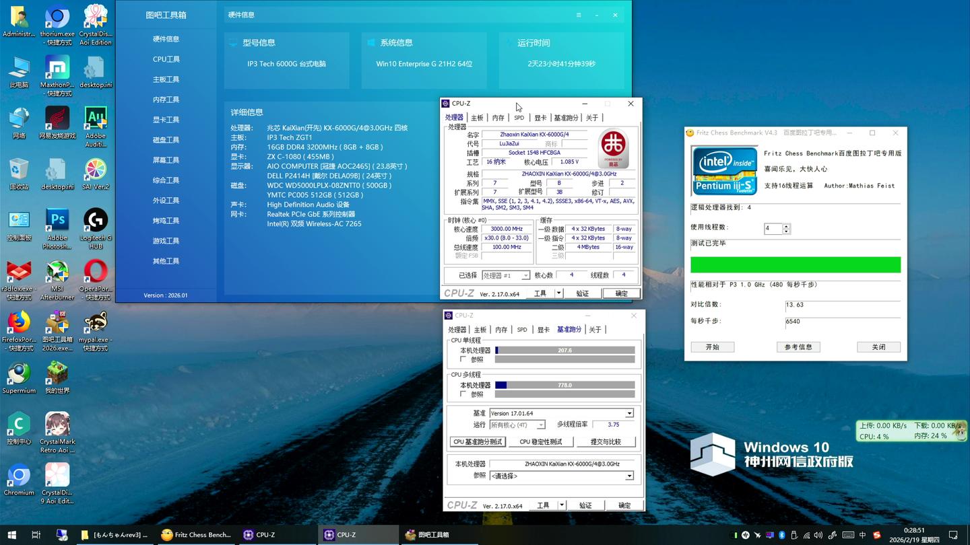Click the 型号信息 card in 图吧工具箱

[287, 60]
